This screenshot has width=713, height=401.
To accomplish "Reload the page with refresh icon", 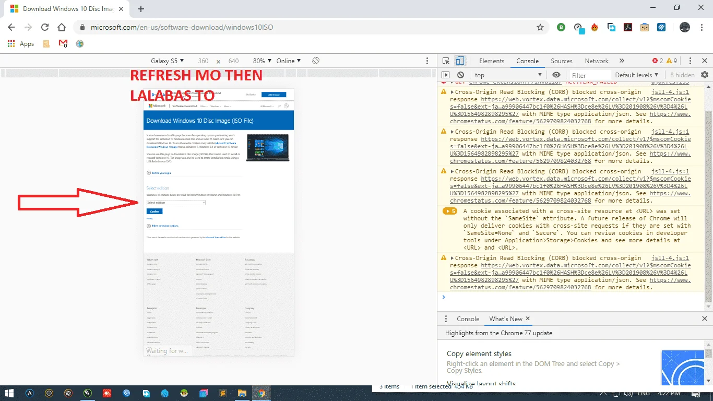I will point(45,27).
